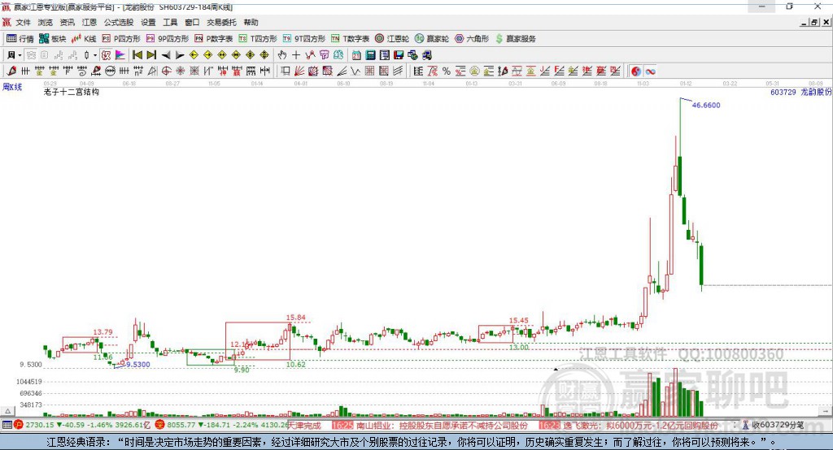Click the 46.6600 high price label

706,105
